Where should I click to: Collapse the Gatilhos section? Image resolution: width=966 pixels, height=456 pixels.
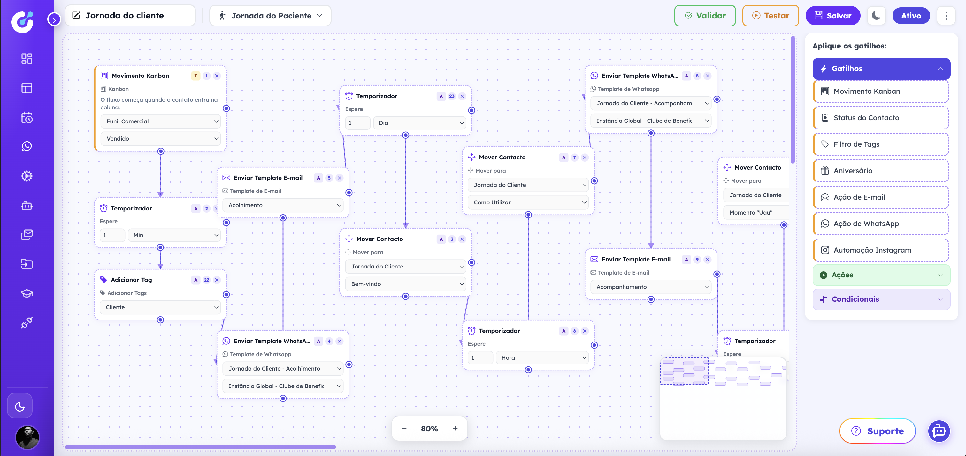tap(881, 69)
